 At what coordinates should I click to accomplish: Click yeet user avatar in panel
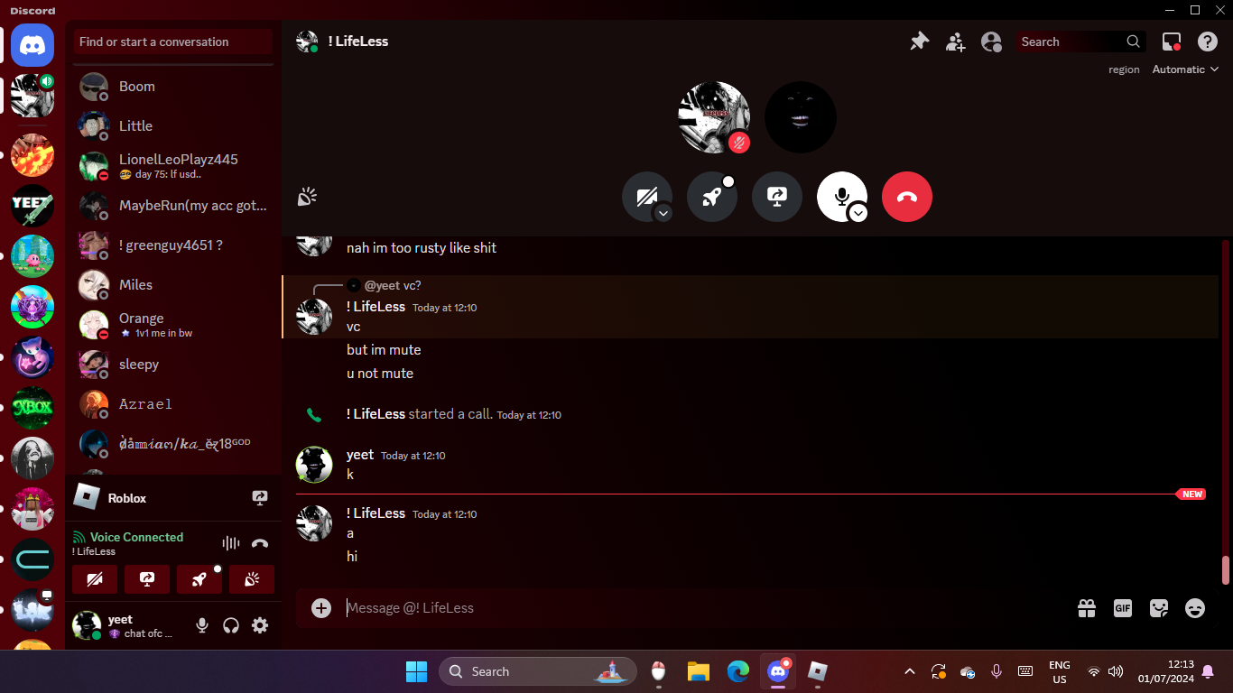point(87,625)
